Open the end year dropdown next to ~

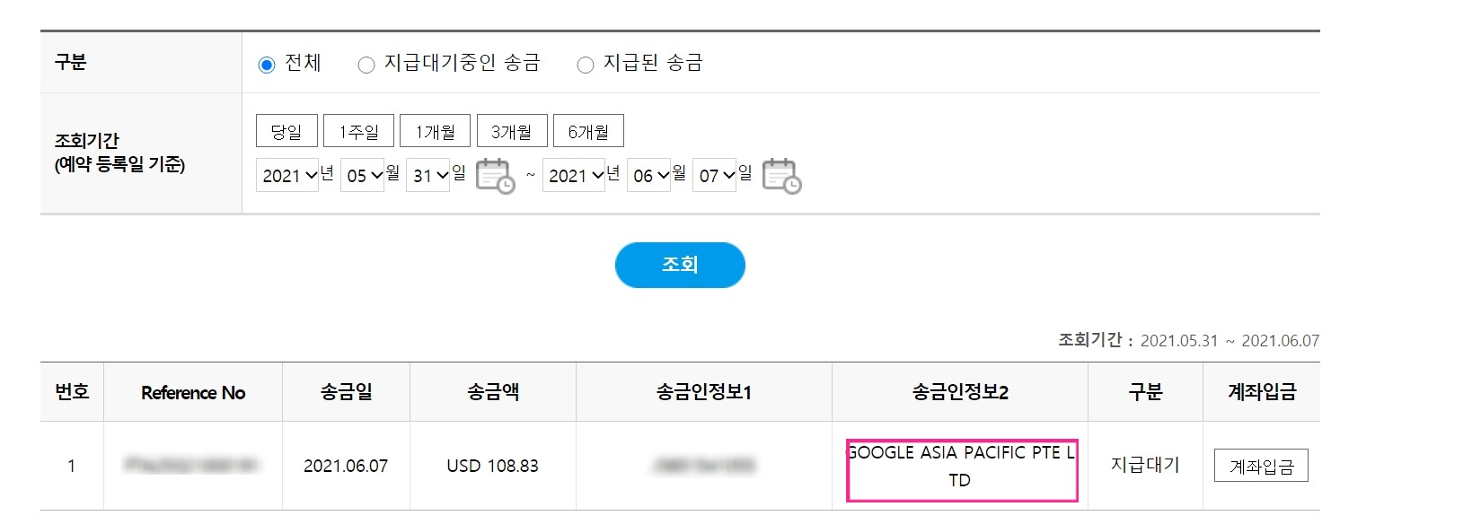click(x=575, y=176)
